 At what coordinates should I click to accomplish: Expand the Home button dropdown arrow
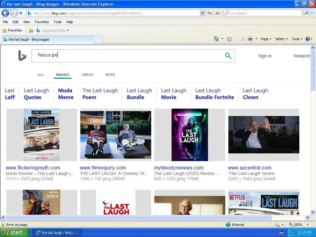pyautogui.click(x=222, y=39)
